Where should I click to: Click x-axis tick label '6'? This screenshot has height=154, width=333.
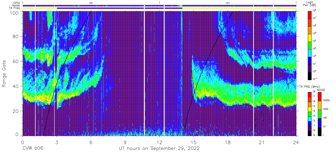pos(91,142)
